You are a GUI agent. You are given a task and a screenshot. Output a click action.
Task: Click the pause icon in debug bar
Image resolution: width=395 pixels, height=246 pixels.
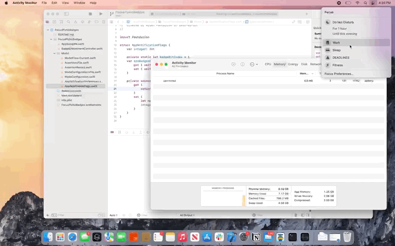pyautogui.click(x=119, y=132)
